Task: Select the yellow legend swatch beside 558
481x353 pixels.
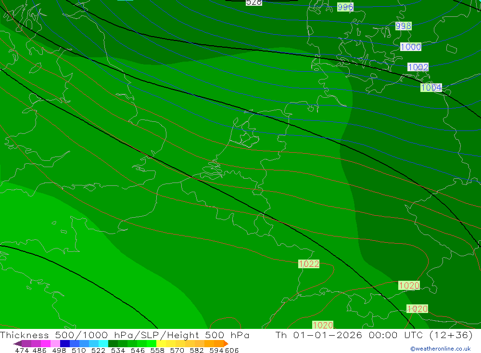Action: click(x=161, y=343)
